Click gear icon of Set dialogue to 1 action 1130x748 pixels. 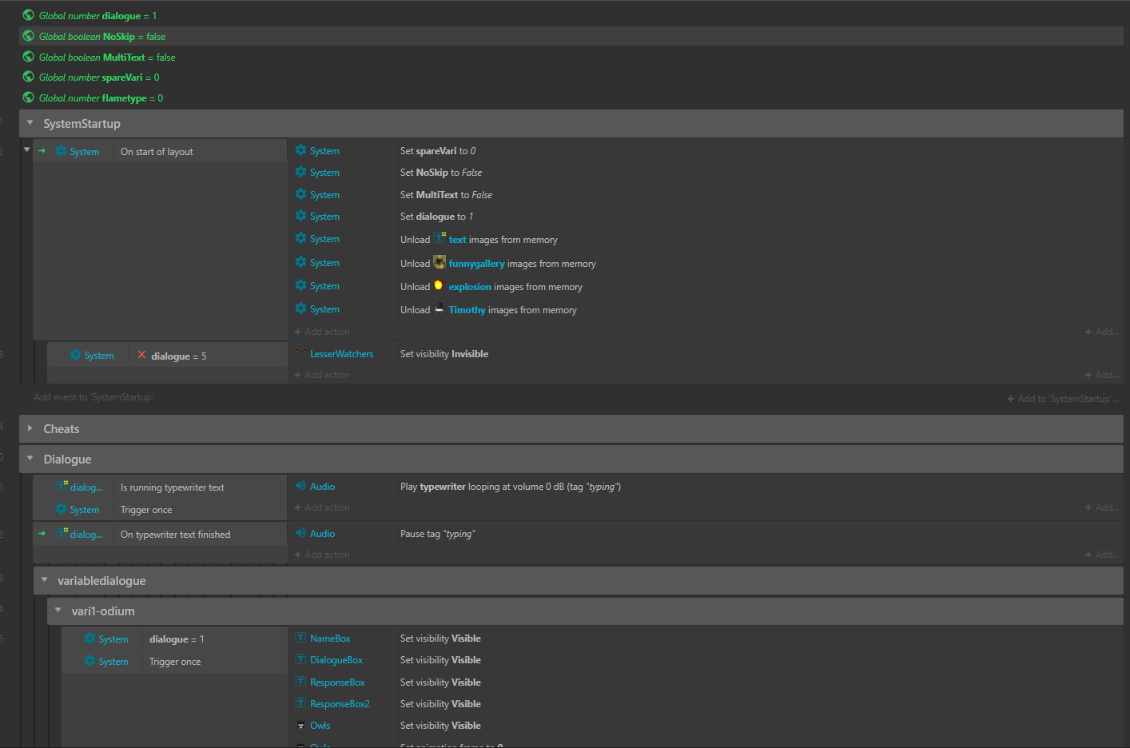pos(300,216)
